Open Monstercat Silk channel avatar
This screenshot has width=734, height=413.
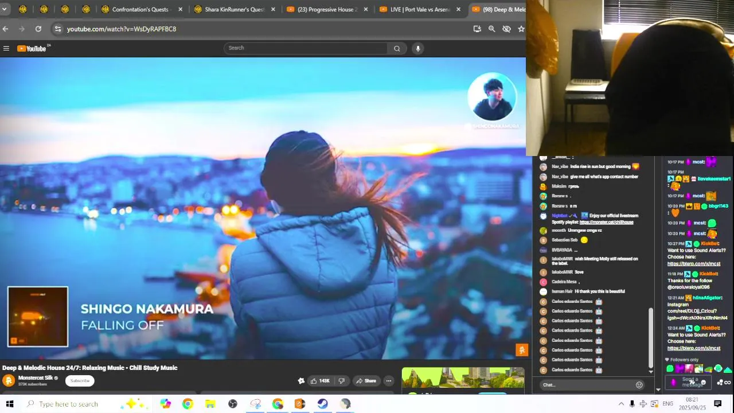(x=9, y=380)
